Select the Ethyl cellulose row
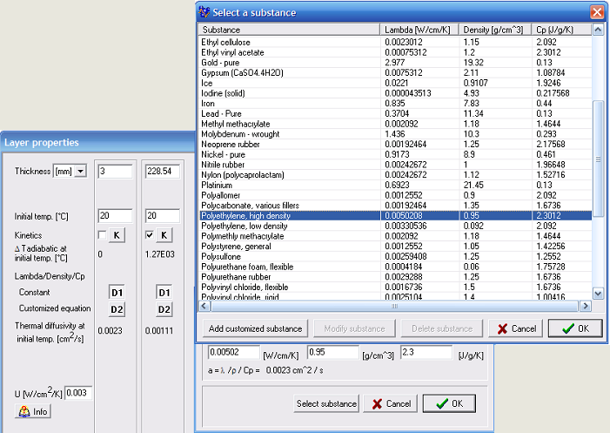This screenshot has height=433, width=610. click(x=396, y=42)
